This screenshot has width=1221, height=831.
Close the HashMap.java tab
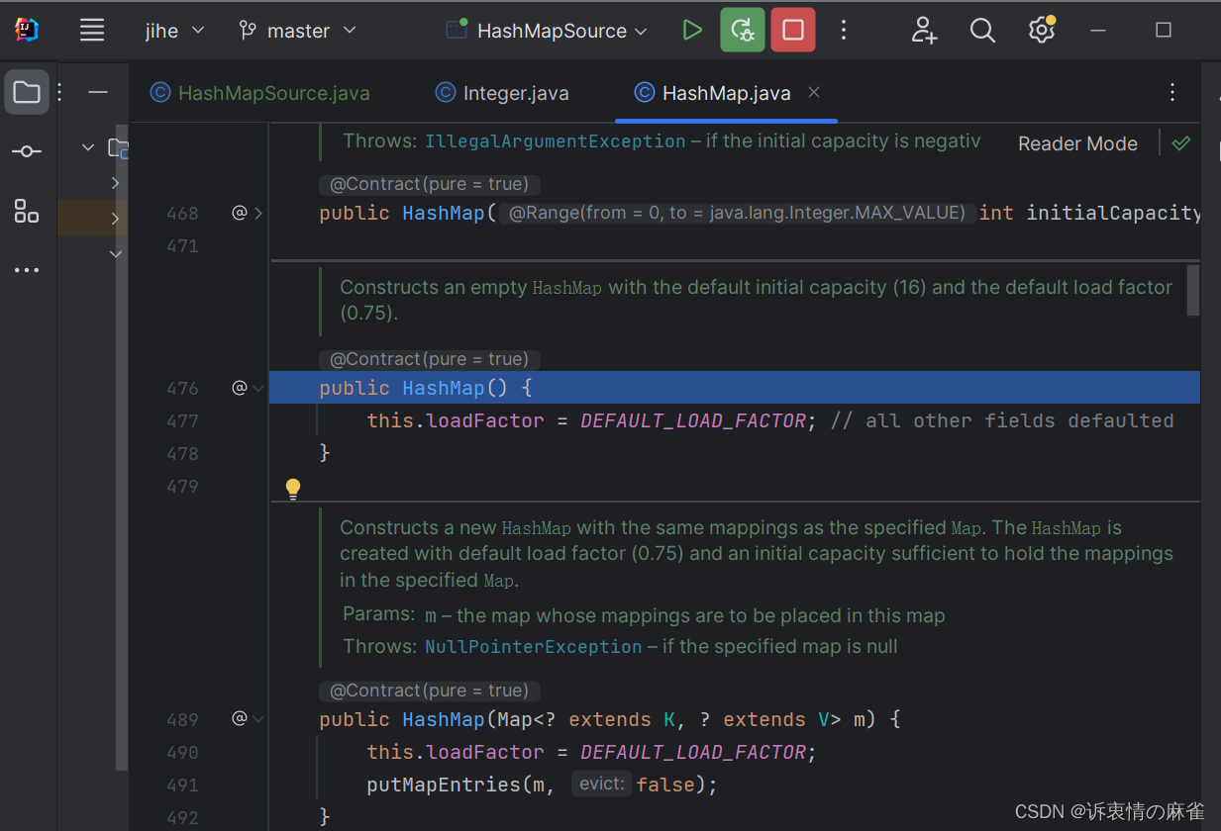(x=814, y=92)
